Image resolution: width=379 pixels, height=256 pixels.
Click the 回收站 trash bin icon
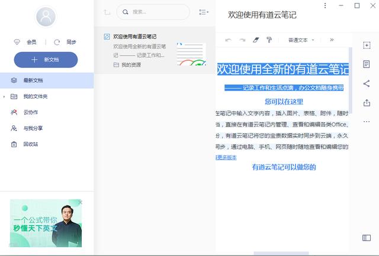[x=14, y=144]
